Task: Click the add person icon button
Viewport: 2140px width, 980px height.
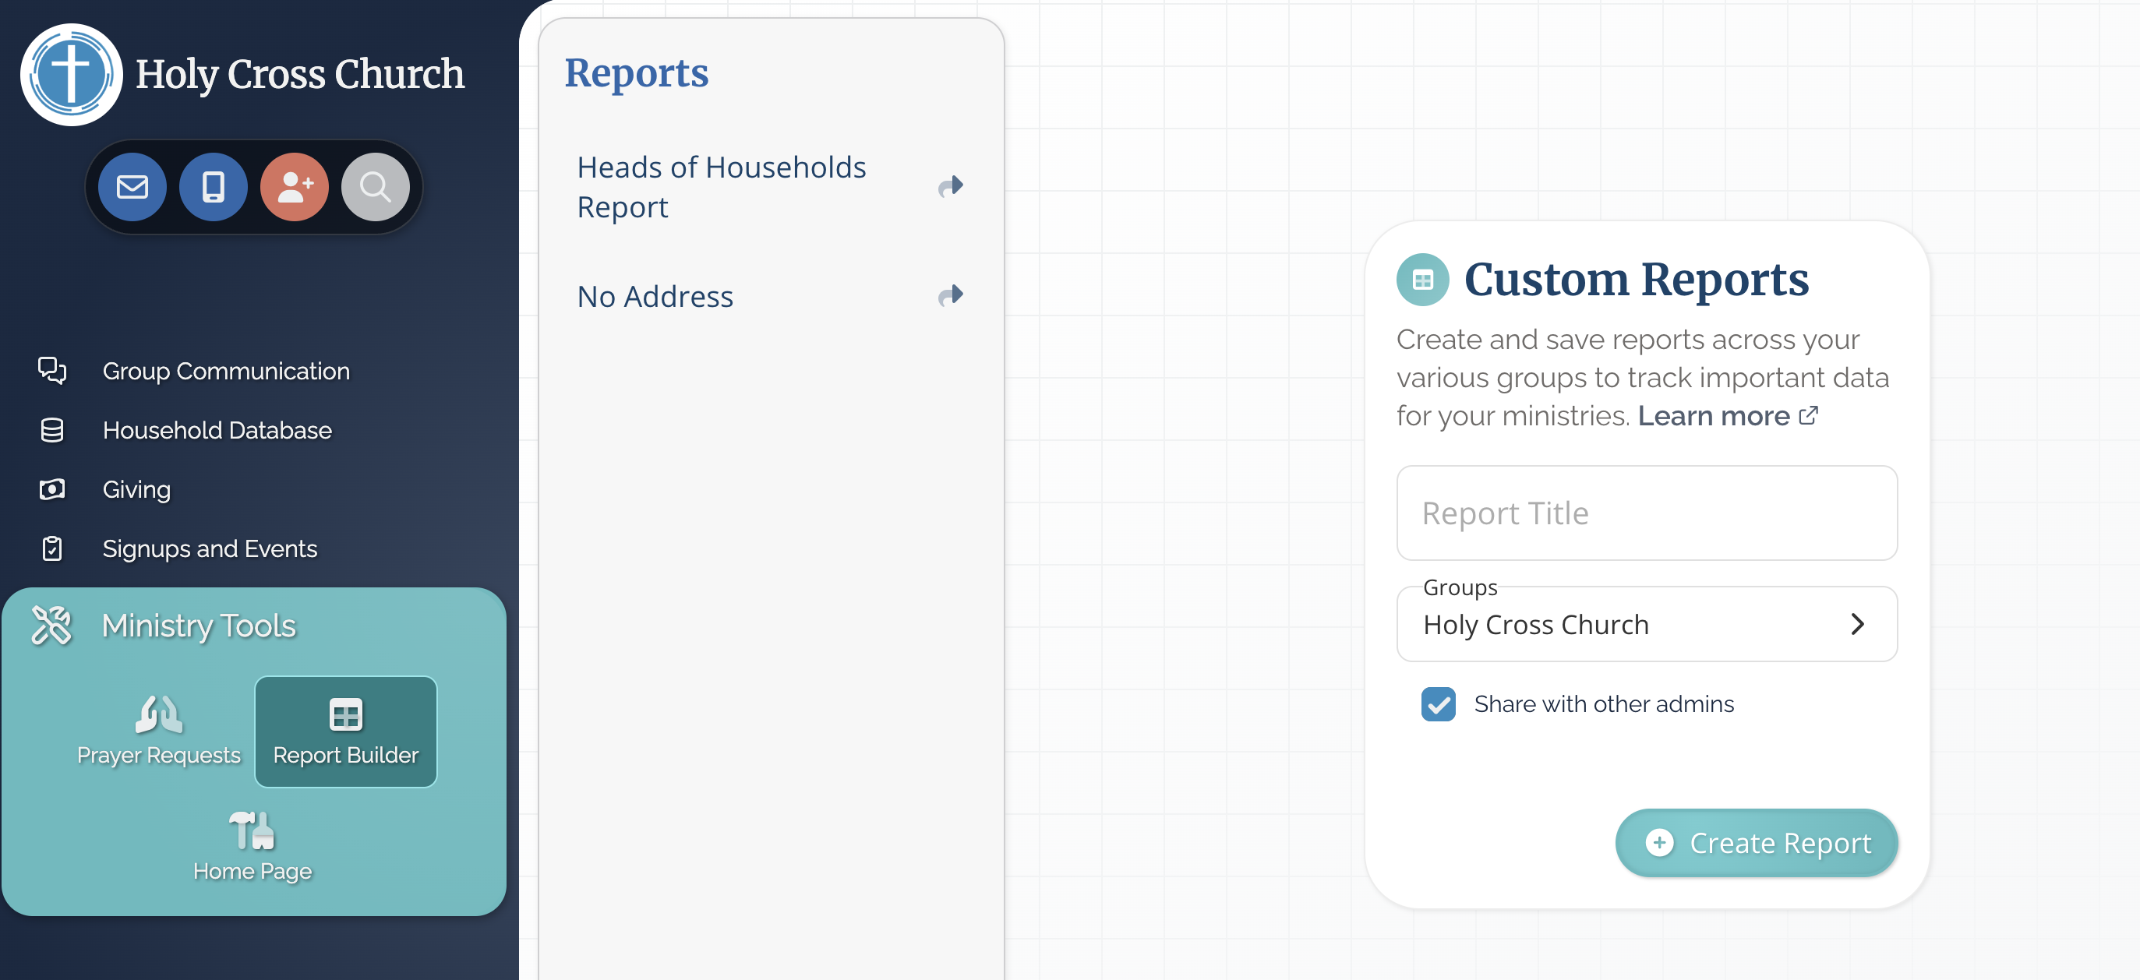Action: (x=294, y=187)
